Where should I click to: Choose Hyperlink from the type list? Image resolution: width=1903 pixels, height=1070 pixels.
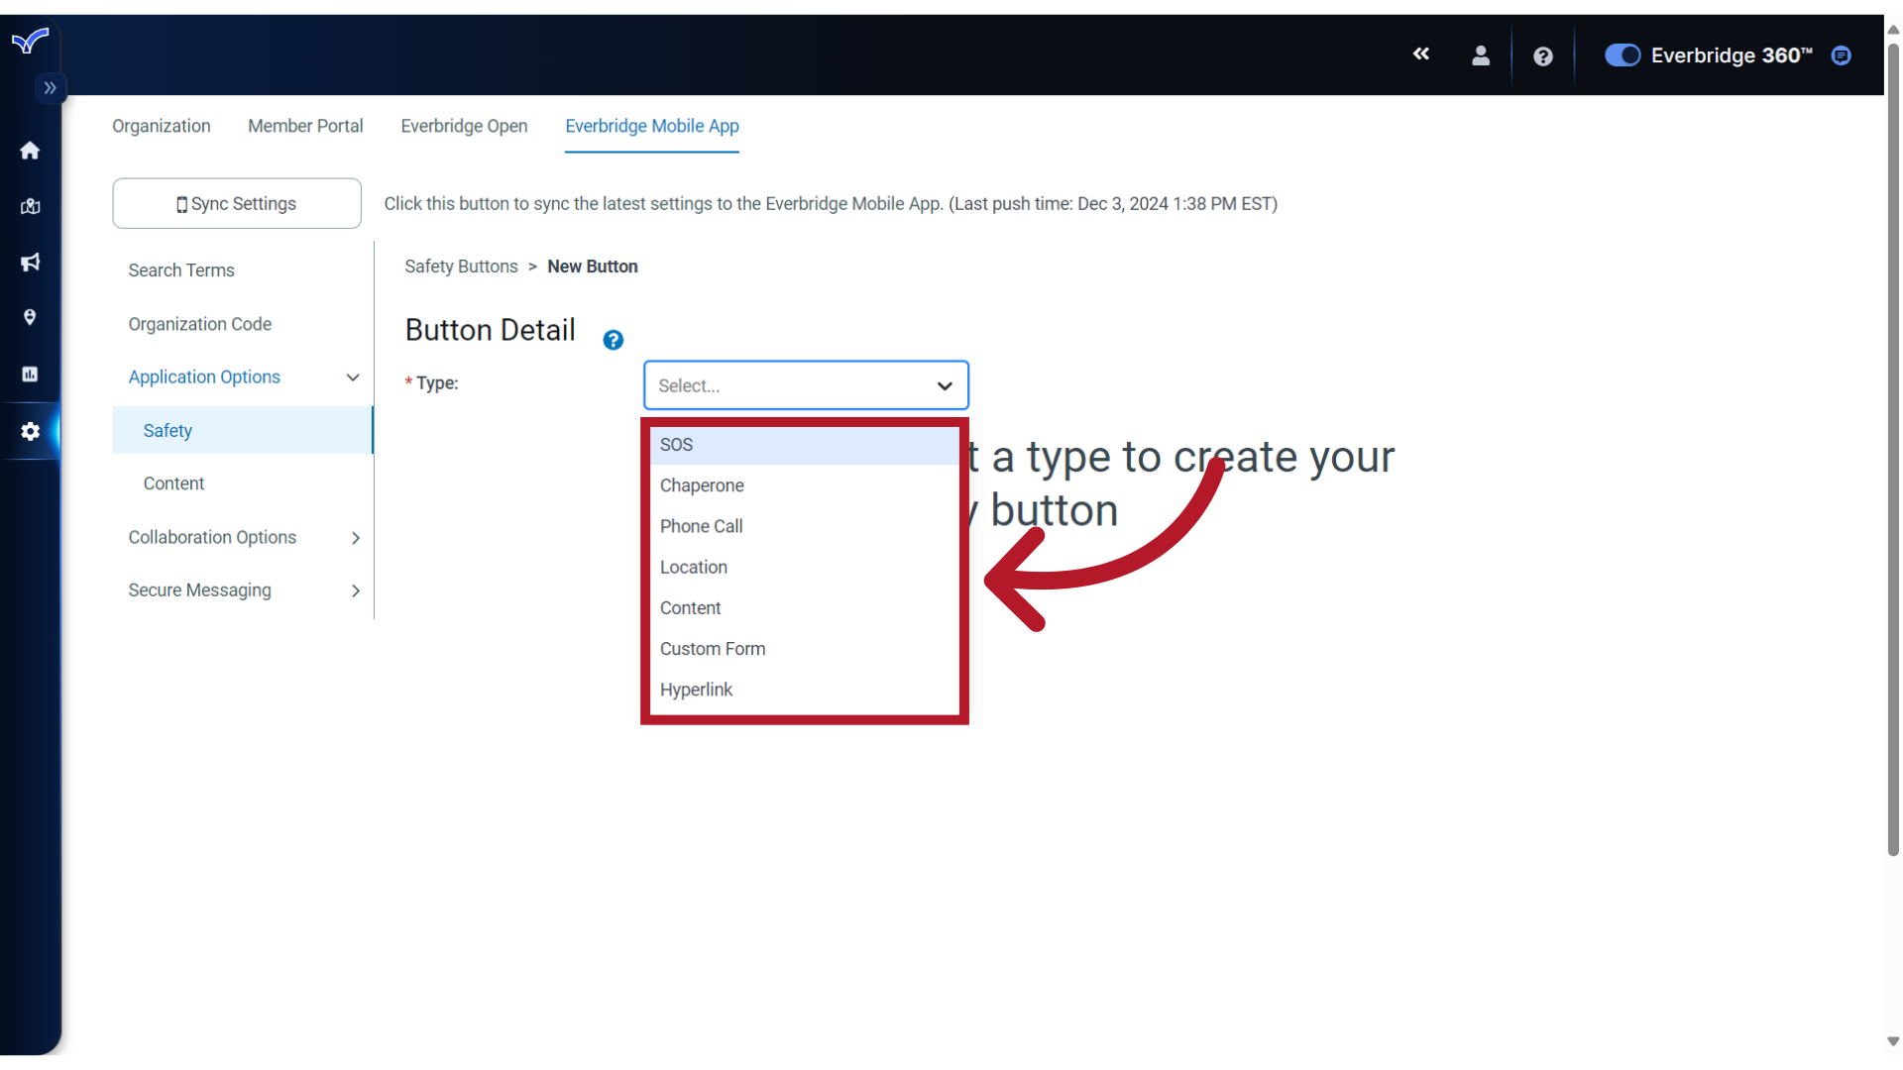pos(805,690)
